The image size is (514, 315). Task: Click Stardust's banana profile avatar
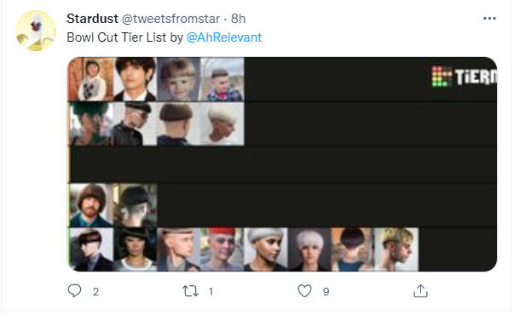click(x=36, y=31)
